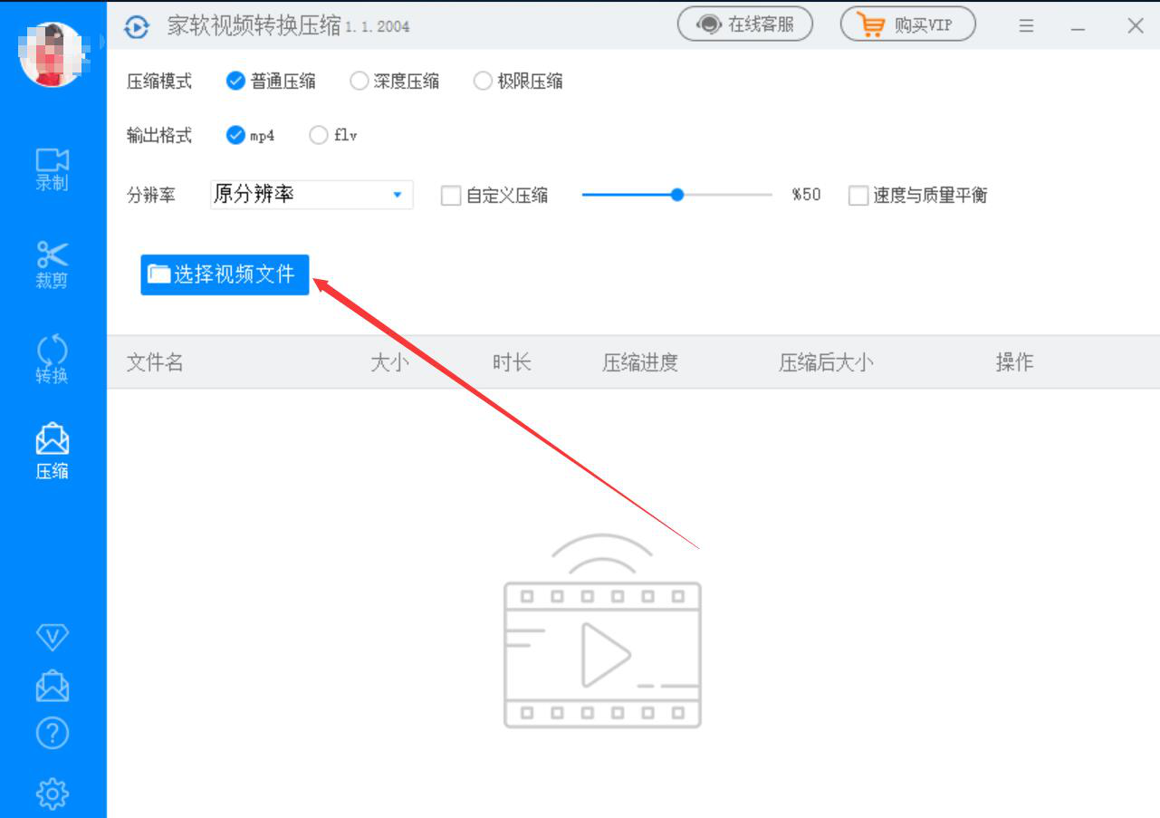Select the 压缩 compress section
Screen dimensions: 1160x818
[x=52, y=451]
